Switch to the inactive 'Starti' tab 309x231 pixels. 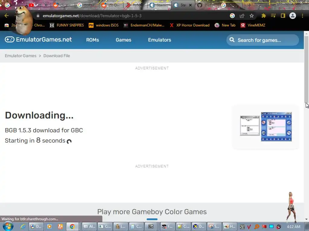[x=160, y=5]
